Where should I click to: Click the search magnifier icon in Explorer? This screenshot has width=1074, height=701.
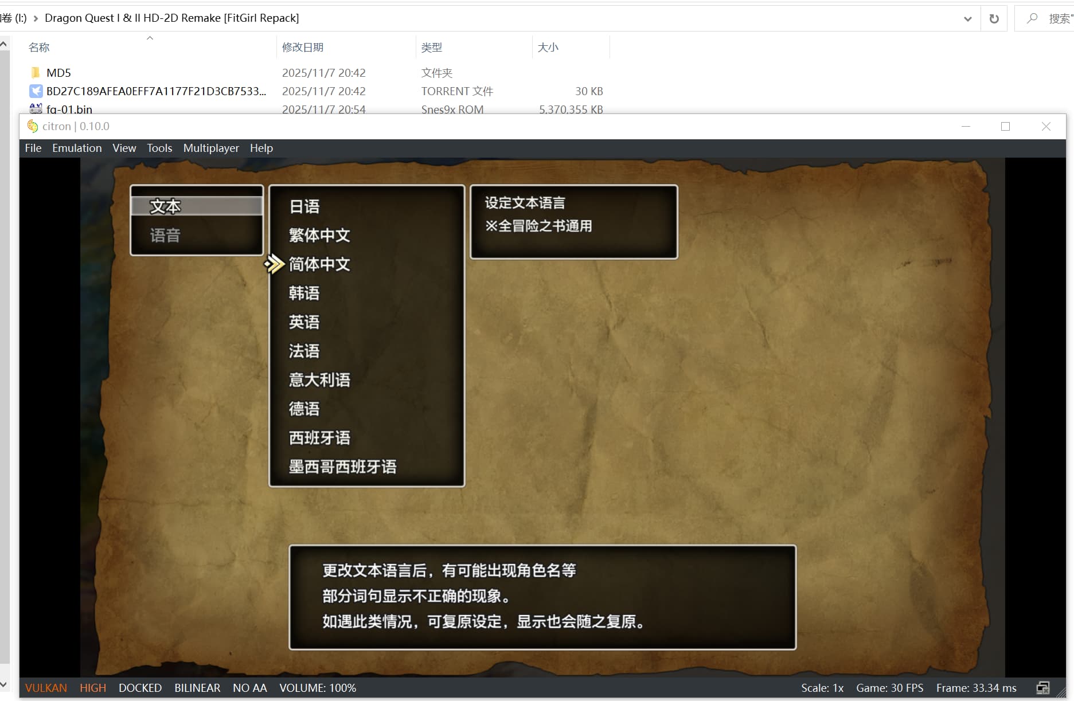pyautogui.click(x=1032, y=18)
